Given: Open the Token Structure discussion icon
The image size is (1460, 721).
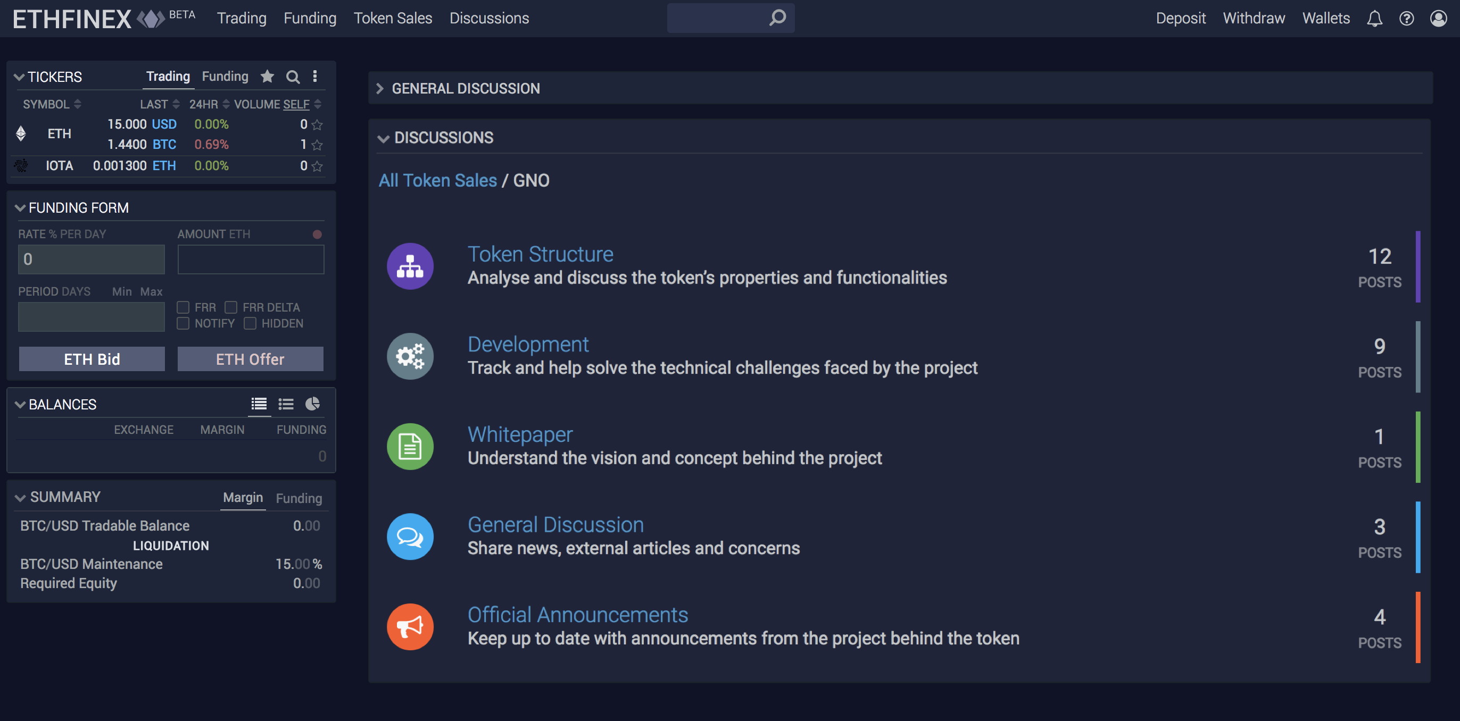Looking at the screenshot, I should [x=410, y=266].
